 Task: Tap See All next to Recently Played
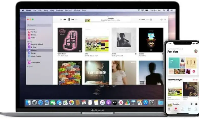[195, 80]
